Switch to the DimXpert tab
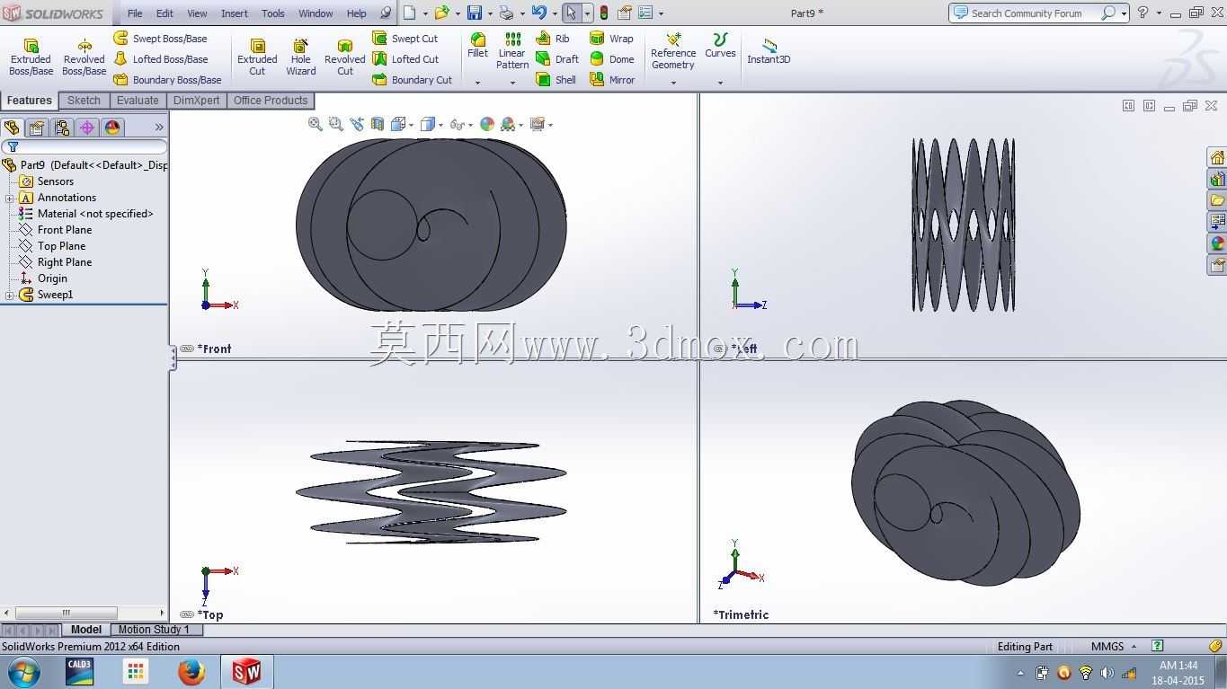This screenshot has width=1227, height=689. coord(196,101)
